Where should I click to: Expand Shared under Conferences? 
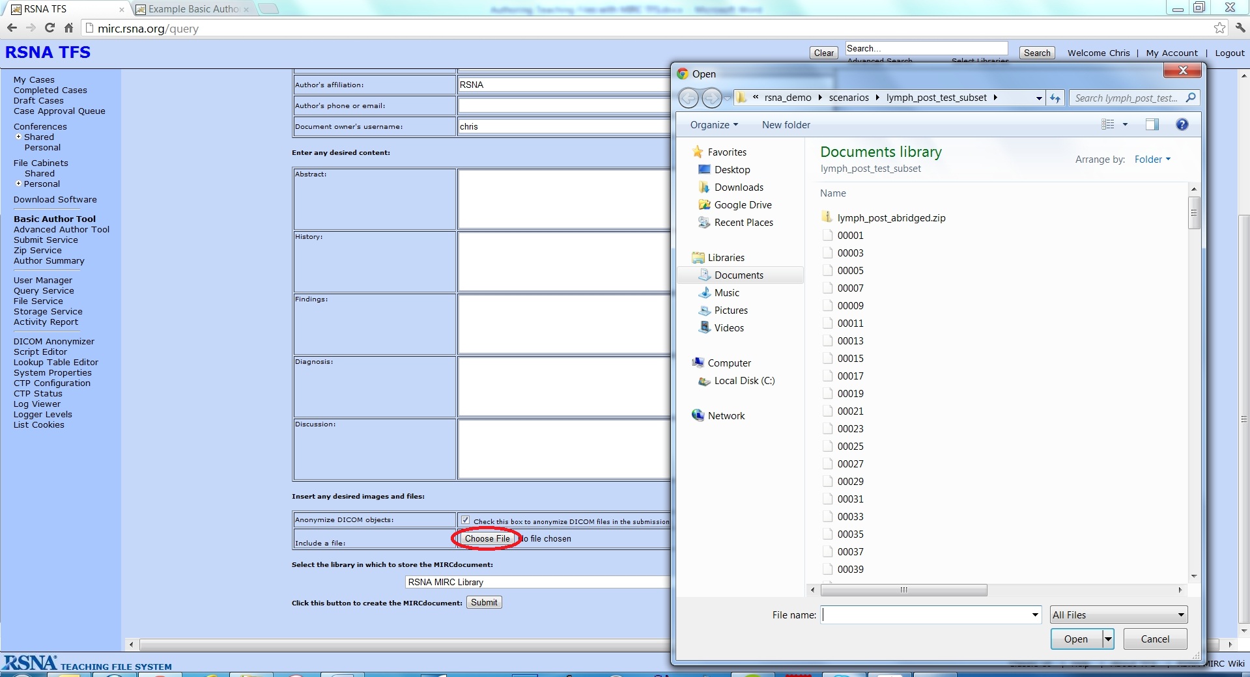18,137
